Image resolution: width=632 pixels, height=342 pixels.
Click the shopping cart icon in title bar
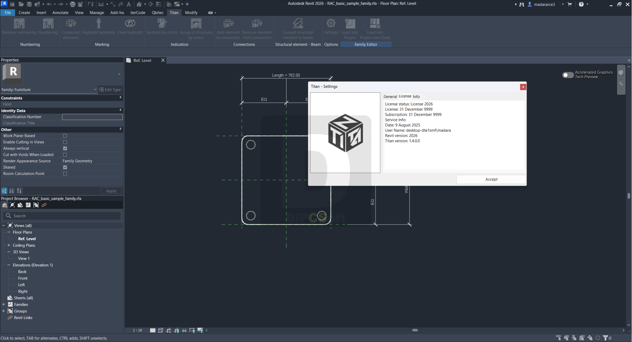[570, 4]
